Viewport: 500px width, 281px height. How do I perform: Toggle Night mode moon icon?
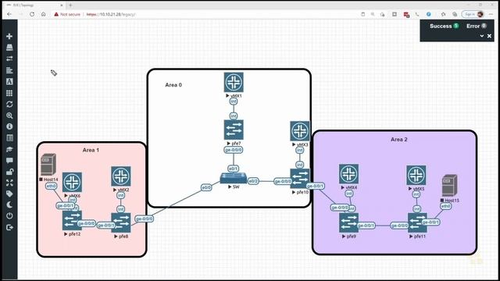point(9,205)
